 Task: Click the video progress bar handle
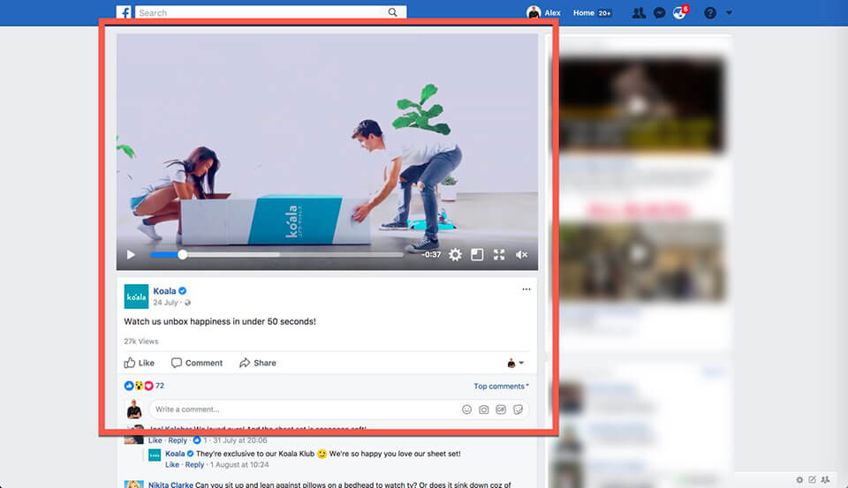tap(183, 254)
